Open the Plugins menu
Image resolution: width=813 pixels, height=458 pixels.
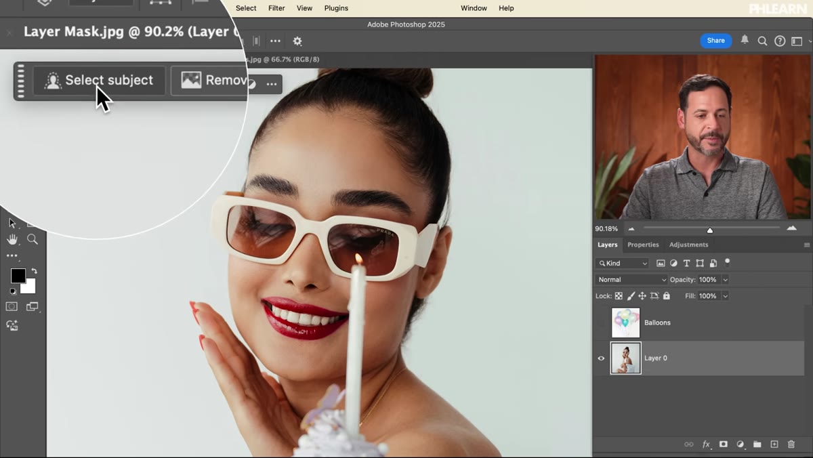[336, 8]
